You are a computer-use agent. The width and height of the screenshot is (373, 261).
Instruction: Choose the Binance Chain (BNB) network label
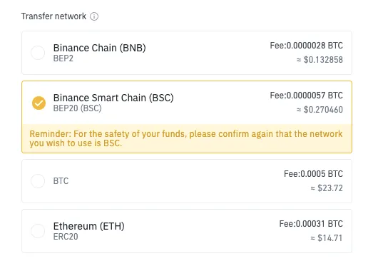coord(99,48)
